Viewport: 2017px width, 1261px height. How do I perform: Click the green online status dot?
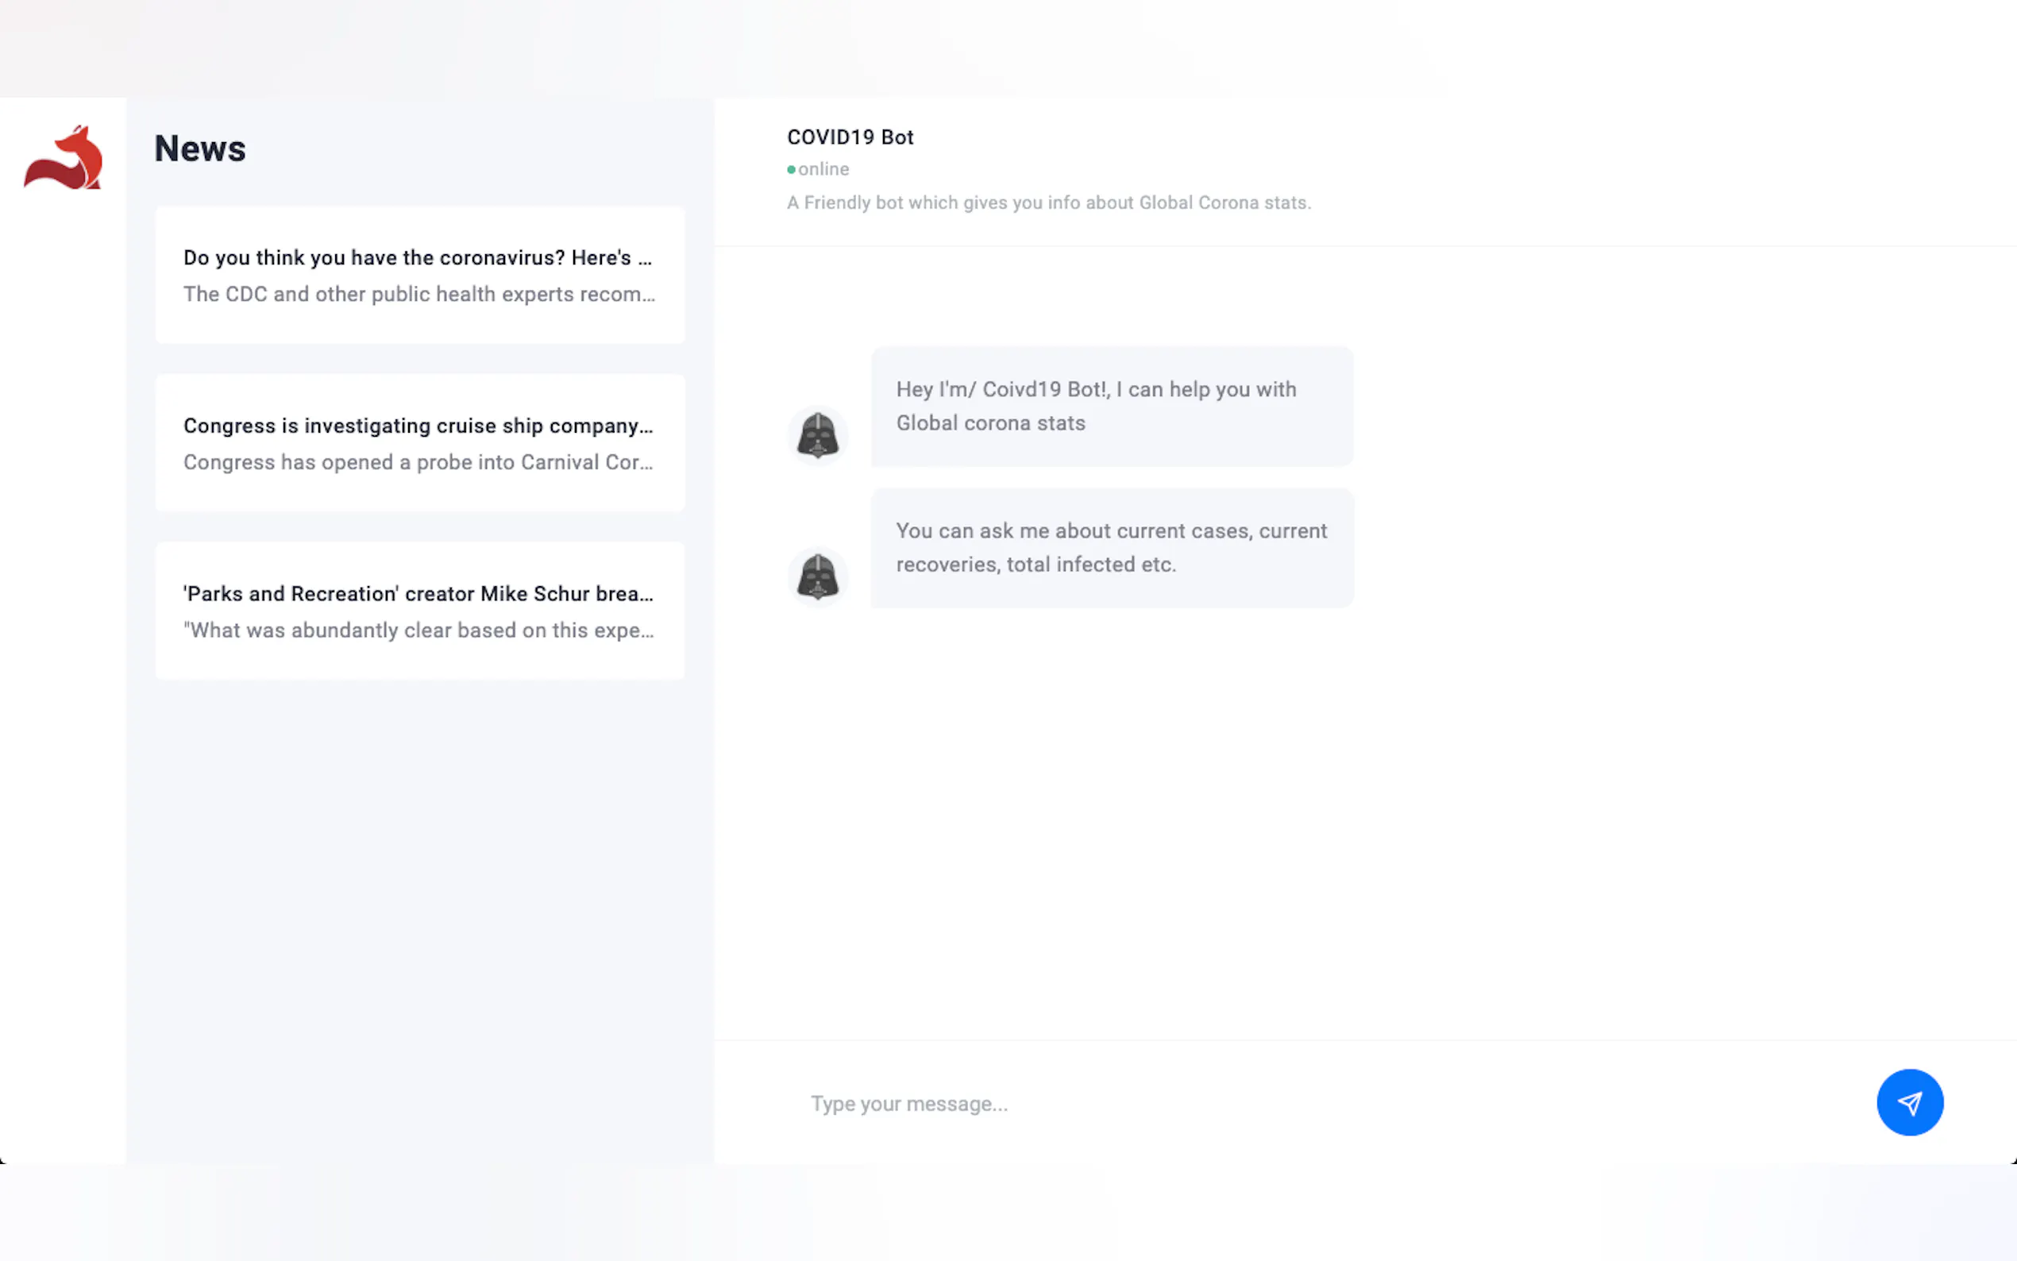pos(790,169)
